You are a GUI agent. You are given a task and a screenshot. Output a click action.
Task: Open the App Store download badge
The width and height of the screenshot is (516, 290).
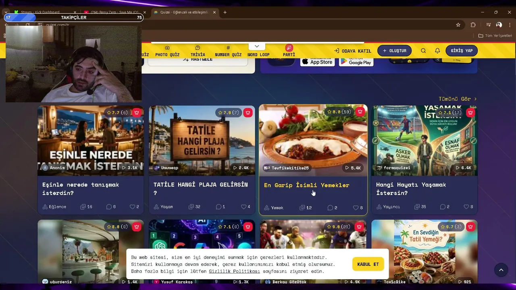coord(318,62)
